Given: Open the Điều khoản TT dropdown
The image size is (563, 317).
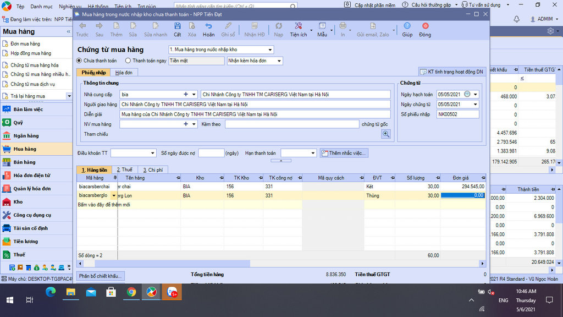Looking at the screenshot, I should [x=153, y=153].
